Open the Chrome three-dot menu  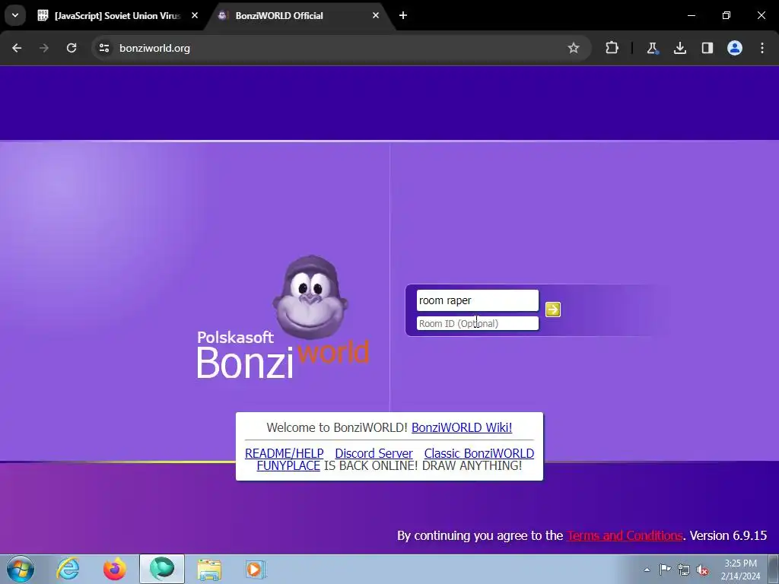(x=762, y=48)
